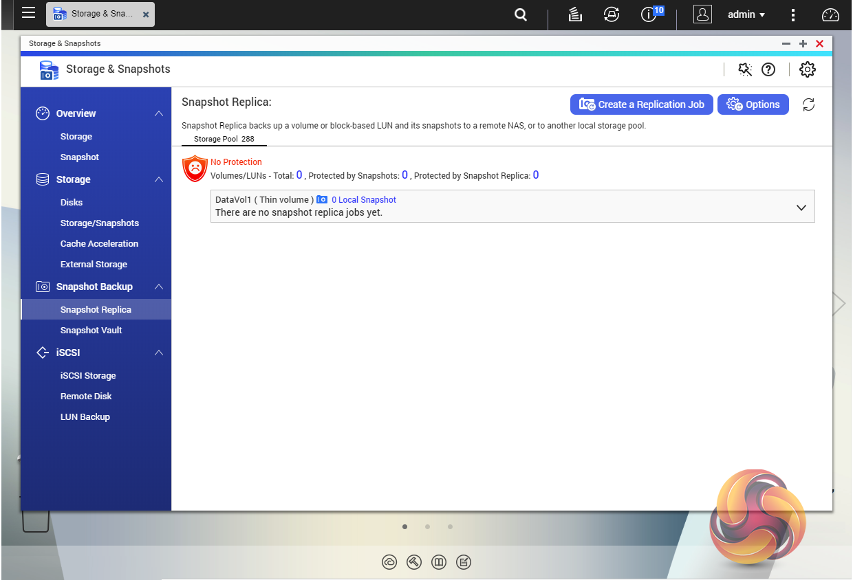Open the feedback note desktop footer icon
853x580 pixels.
click(464, 562)
